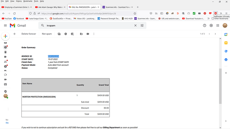Viewport: 230px width, 129px height.
Task: Click the start date 19-07-2022
Action: pos(53,59)
